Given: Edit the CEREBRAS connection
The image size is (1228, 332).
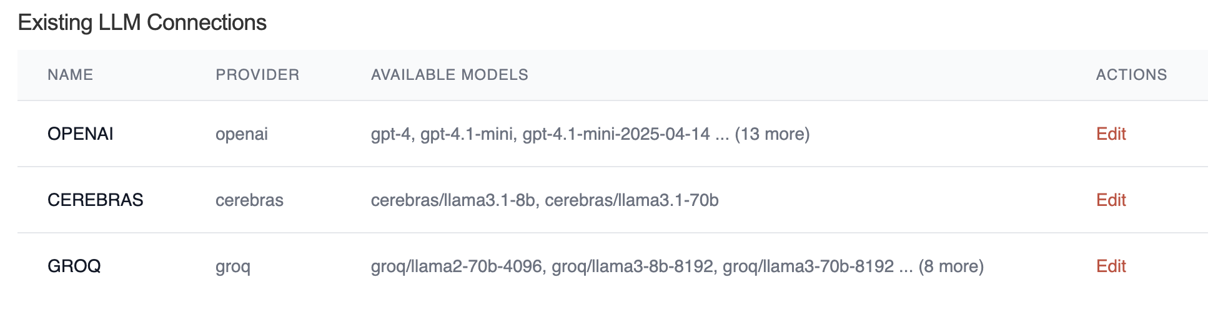Looking at the screenshot, I should coord(1111,200).
